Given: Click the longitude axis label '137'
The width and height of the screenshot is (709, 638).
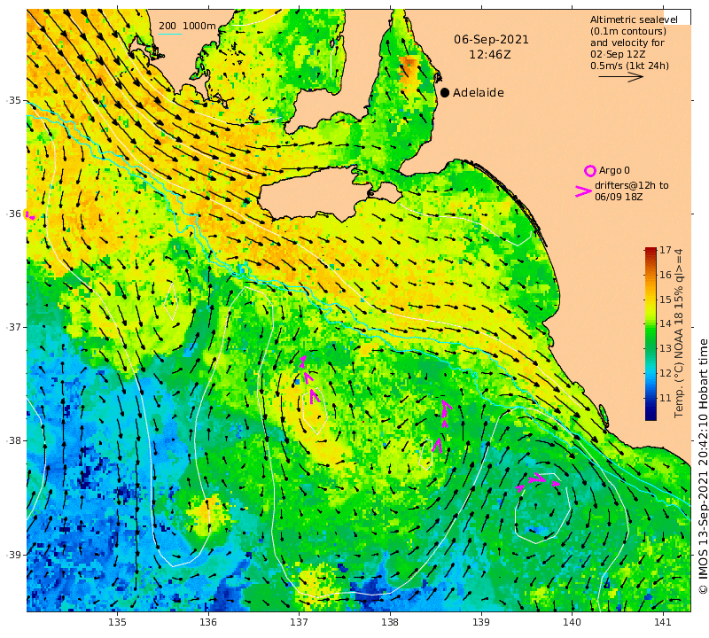Looking at the screenshot, I should [x=299, y=622].
